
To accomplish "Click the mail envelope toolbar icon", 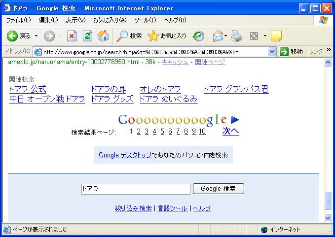I will tap(218, 36).
